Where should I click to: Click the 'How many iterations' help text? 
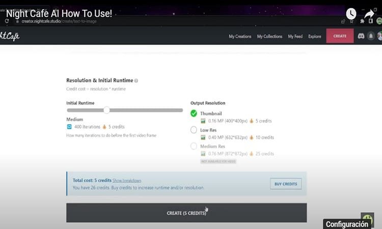[112, 135]
